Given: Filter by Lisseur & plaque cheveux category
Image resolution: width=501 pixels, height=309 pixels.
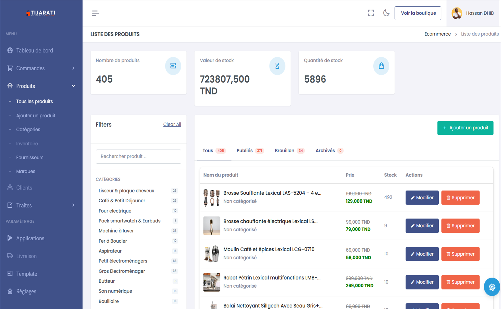Looking at the screenshot, I should click(138, 191).
